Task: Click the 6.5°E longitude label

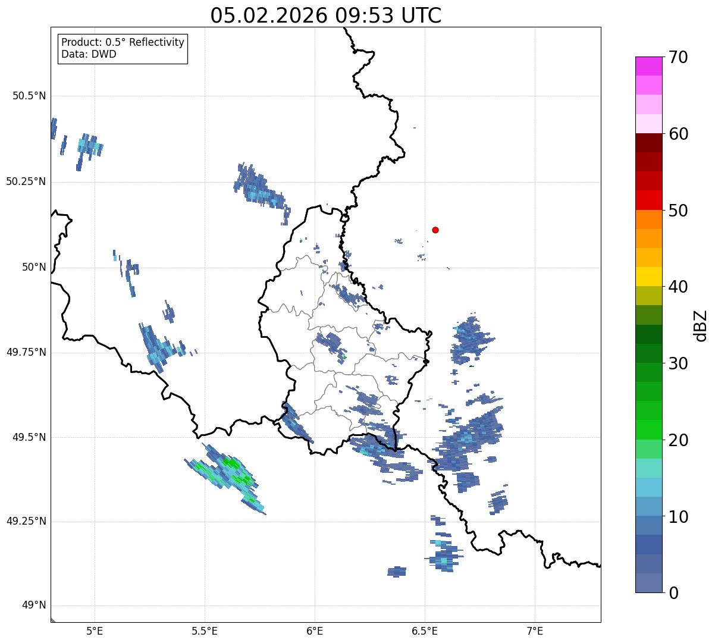Action: click(x=425, y=631)
